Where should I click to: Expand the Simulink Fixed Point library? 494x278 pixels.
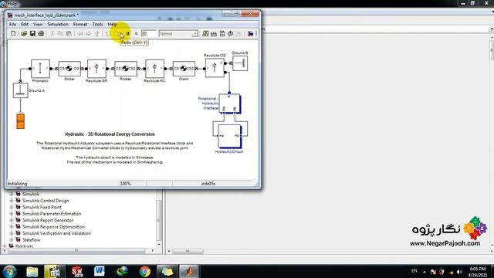pos(12,208)
